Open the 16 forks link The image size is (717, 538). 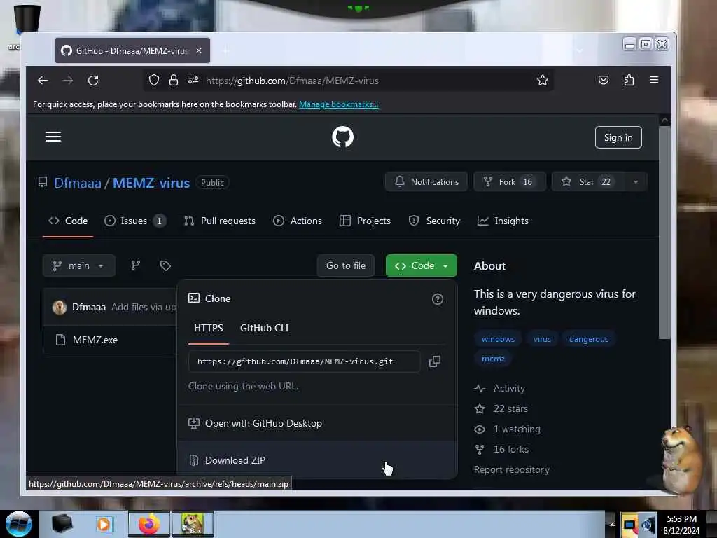tap(501, 449)
